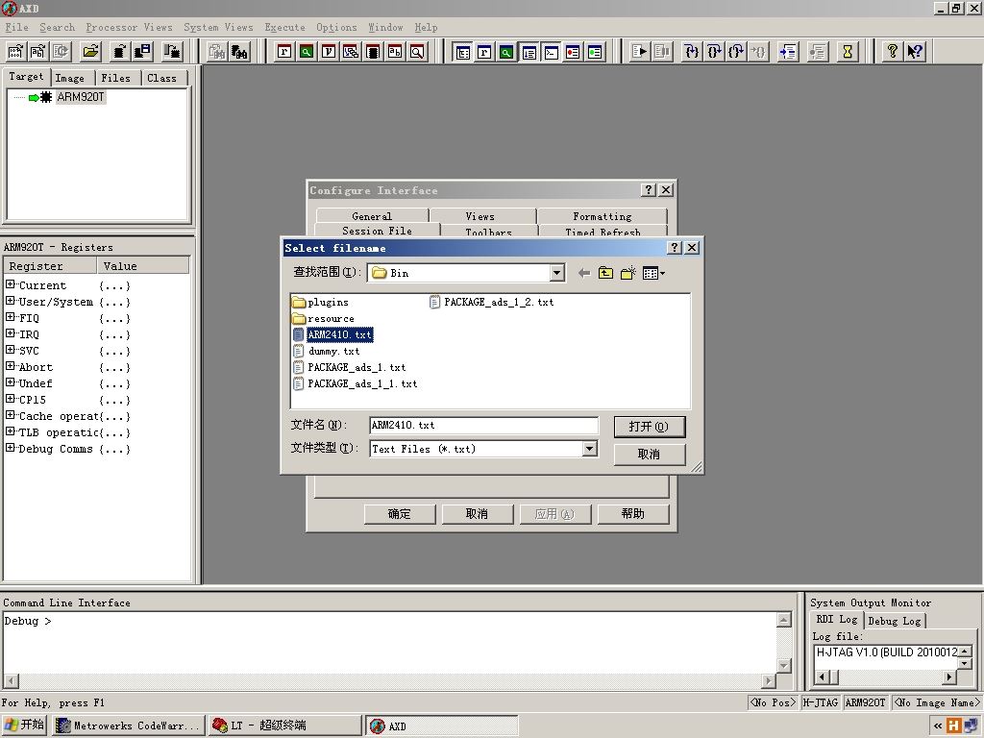The width and height of the screenshot is (984, 738).
Task: Expand the FIQ register group
Action: tap(10, 317)
